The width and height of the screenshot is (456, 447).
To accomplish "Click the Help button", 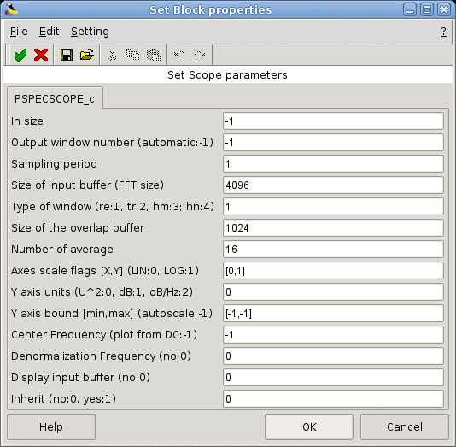I will point(51,427).
